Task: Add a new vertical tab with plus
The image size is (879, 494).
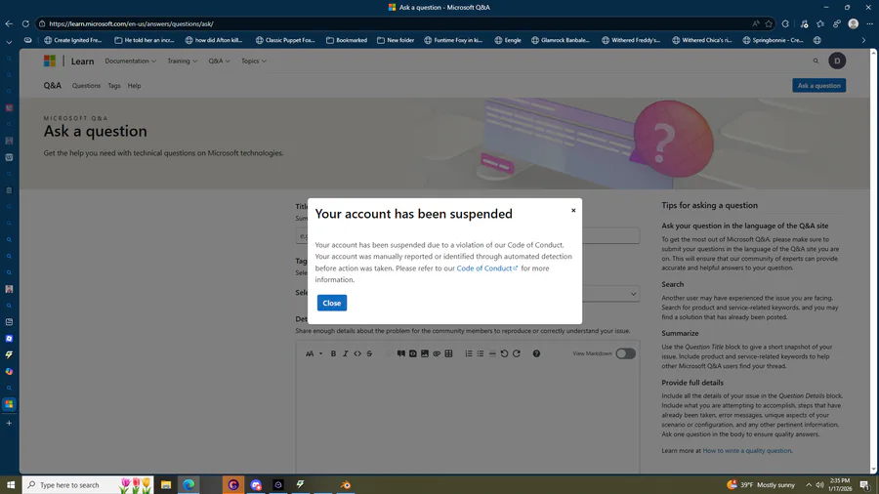Action: pyautogui.click(x=9, y=424)
